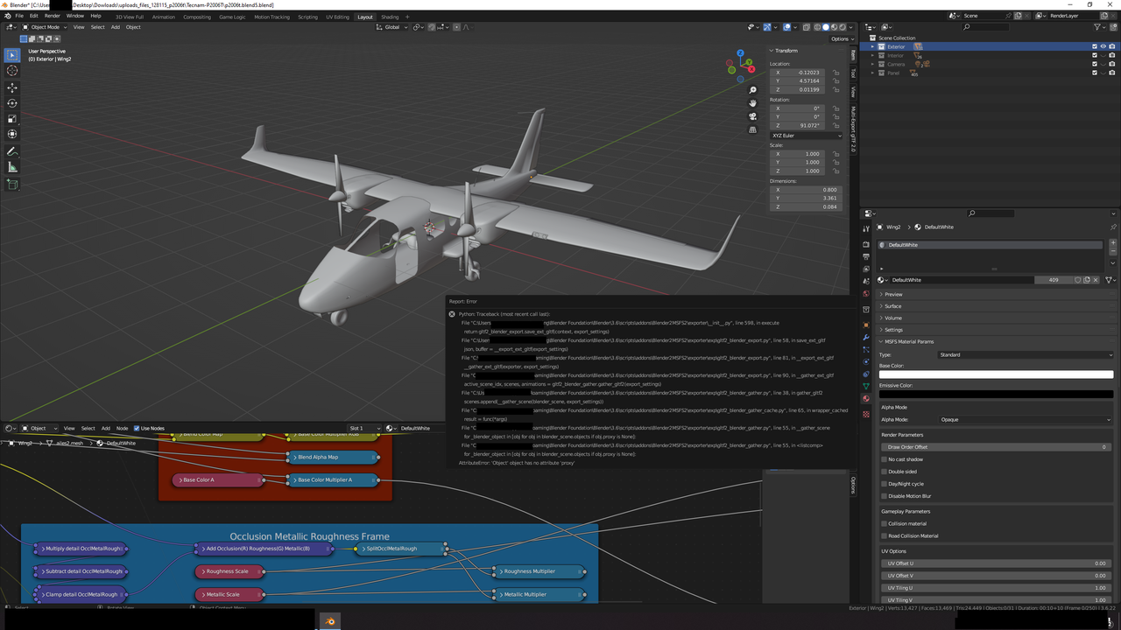Expand the Volume panel

(892, 318)
